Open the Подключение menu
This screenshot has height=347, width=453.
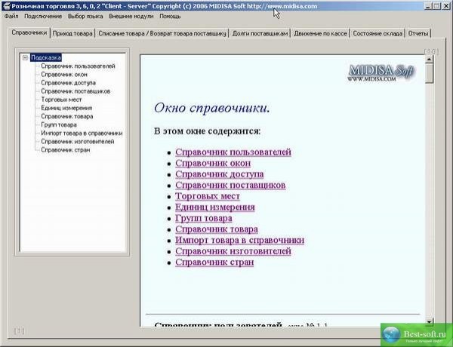coord(43,16)
